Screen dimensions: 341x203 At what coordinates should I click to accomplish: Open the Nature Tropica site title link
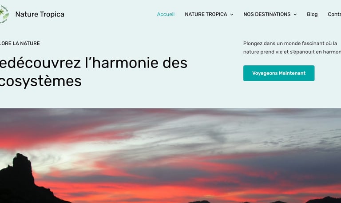[x=40, y=14]
